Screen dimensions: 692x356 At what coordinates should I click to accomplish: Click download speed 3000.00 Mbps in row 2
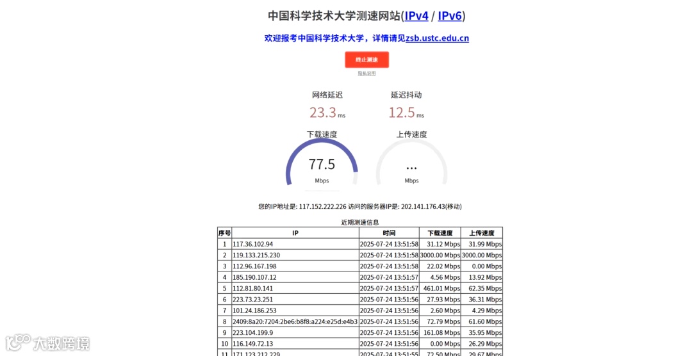coord(440,255)
